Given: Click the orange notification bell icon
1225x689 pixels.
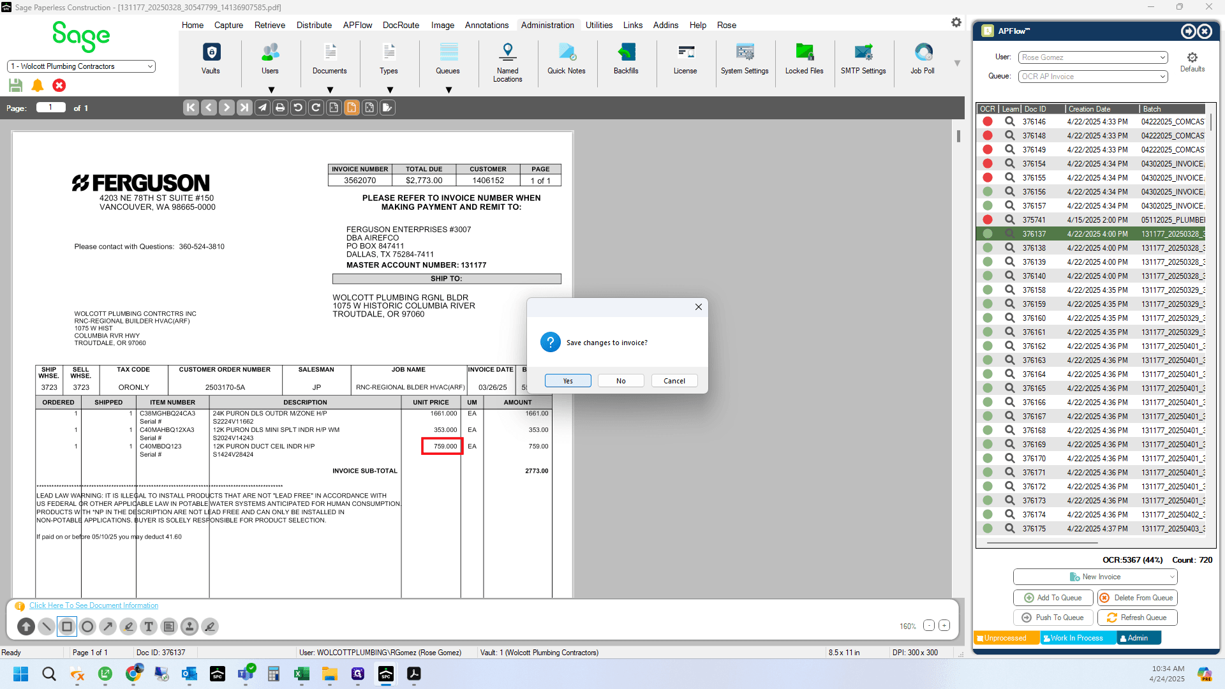Looking at the screenshot, I should [x=38, y=85].
